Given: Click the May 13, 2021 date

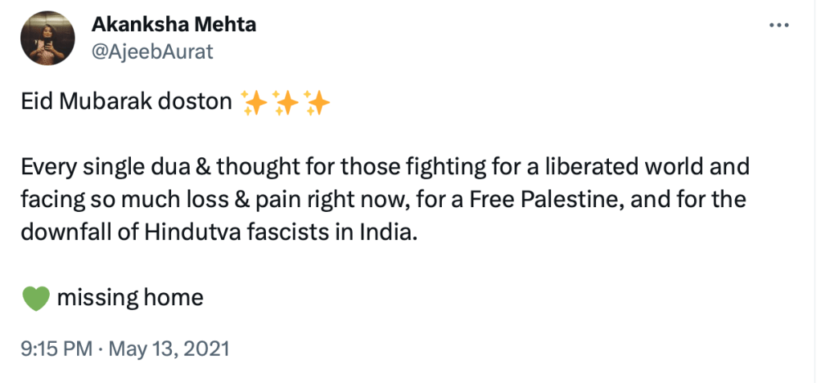Looking at the screenshot, I should click(169, 349).
